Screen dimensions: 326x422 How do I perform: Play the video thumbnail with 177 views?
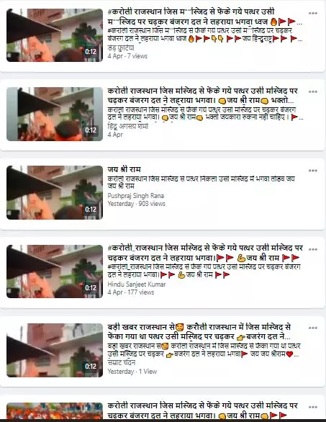pyautogui.click(x=55, y=271)
